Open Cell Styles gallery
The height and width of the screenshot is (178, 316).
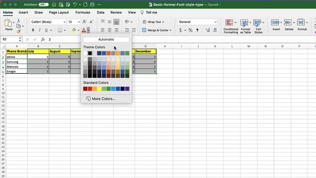click(x=258, y=26)
